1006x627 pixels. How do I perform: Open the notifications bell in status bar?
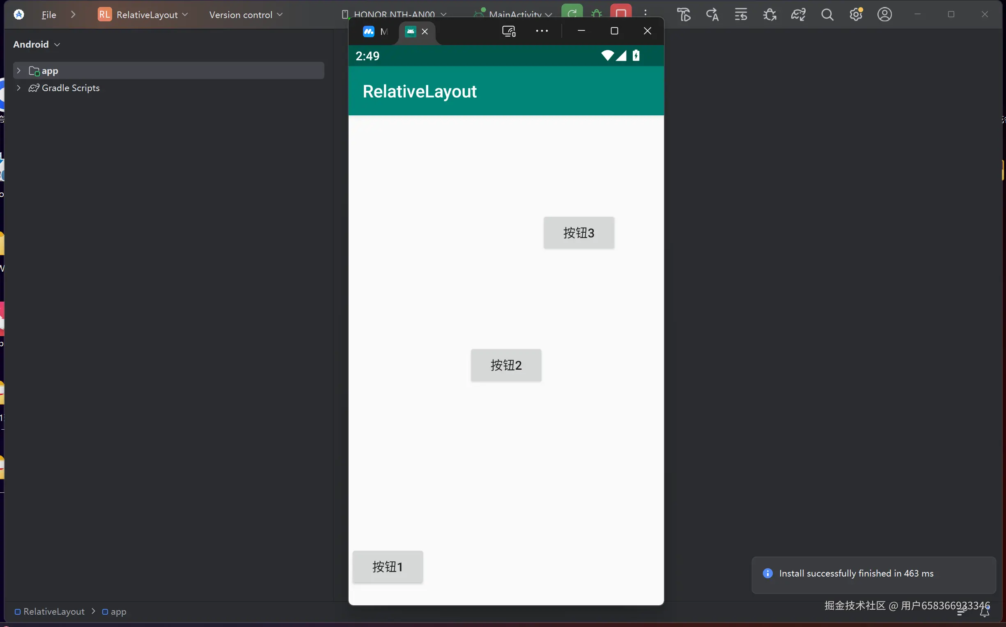pyautogui.click(x=984, y=612)
